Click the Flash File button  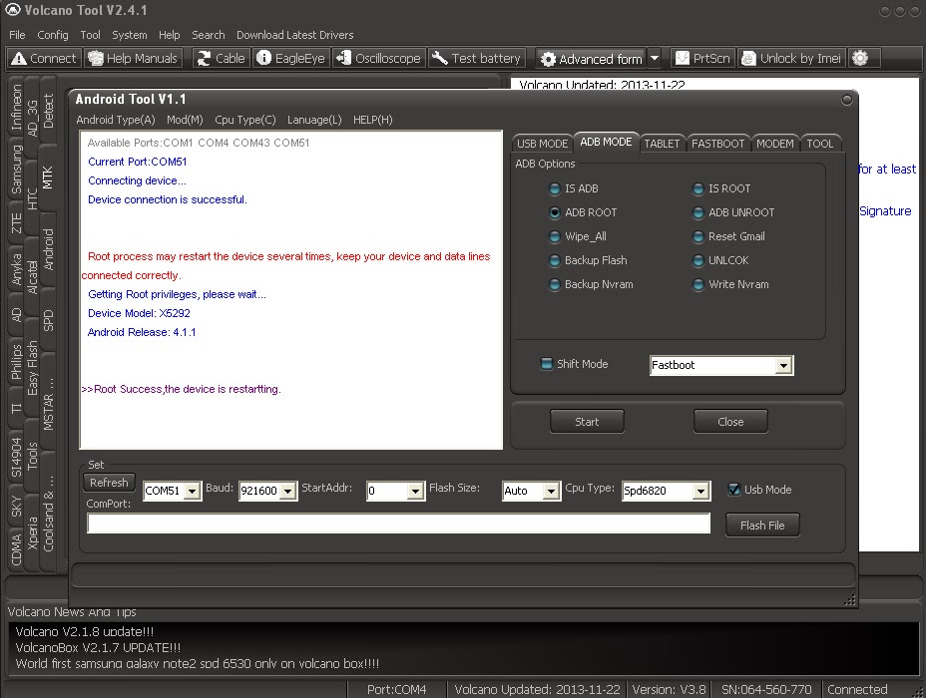click(762, 525)
